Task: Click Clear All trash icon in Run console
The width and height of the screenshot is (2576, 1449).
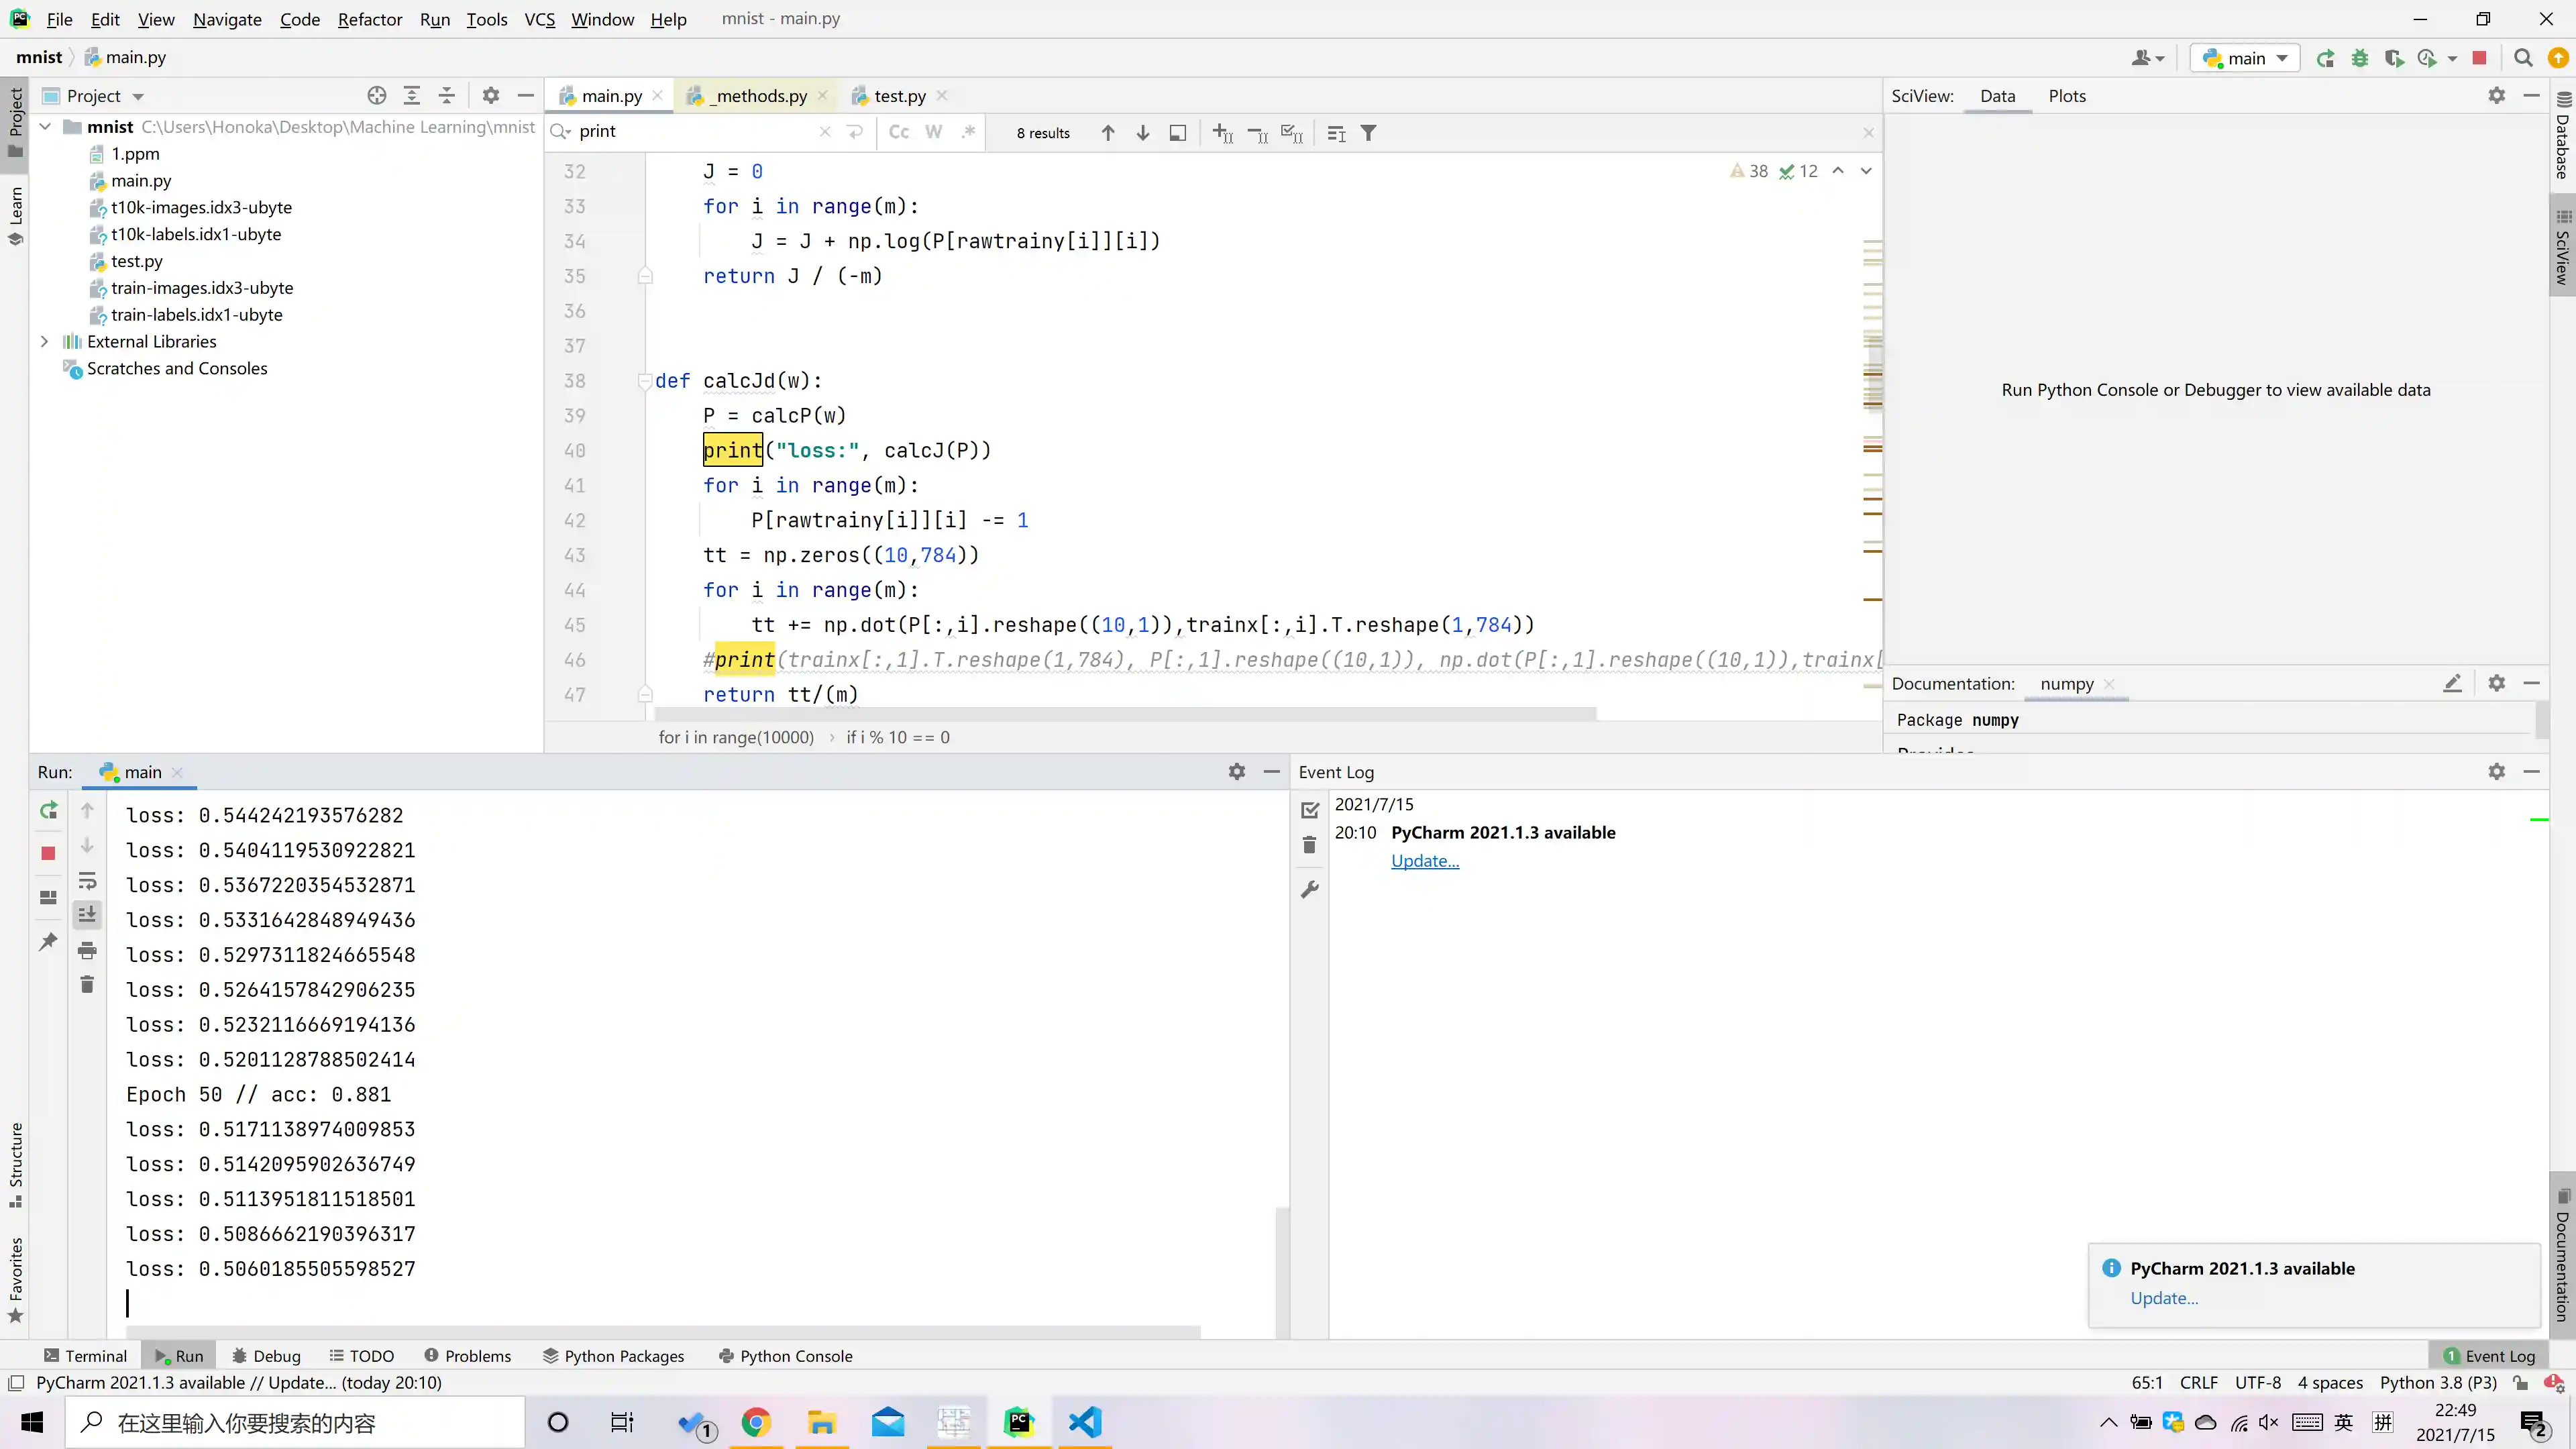Action: [87, 985]
